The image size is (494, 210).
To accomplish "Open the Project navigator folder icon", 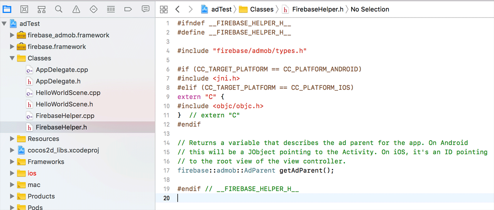I will (x=7, y=9).
